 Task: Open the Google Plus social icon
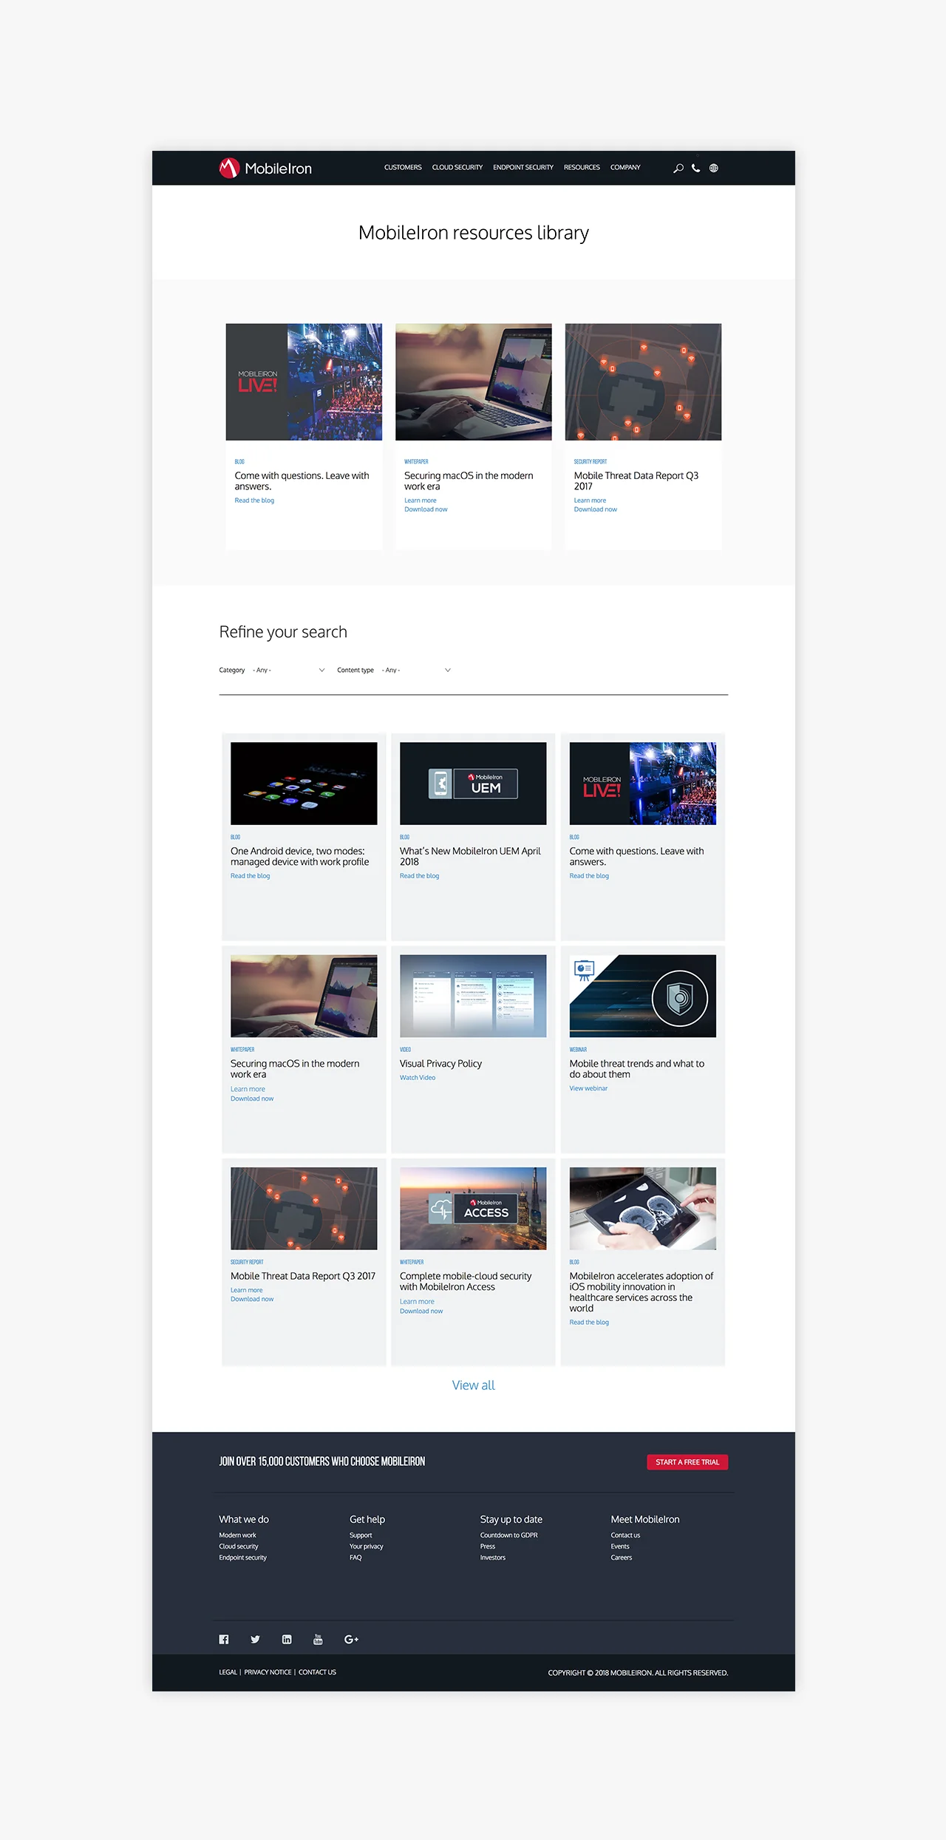[x=352, y=1639]
